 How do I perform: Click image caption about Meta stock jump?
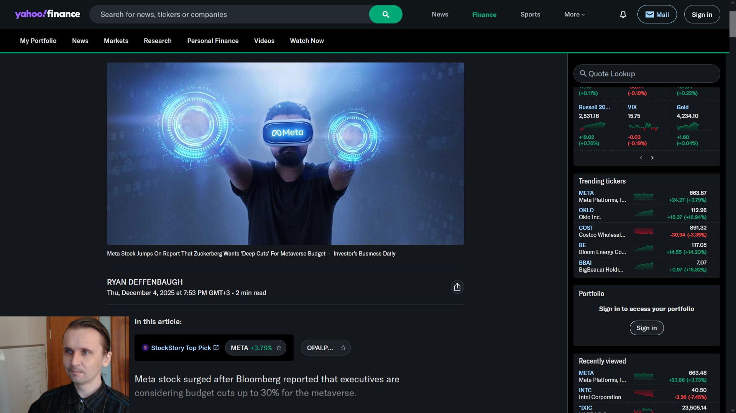click(216, 254)
